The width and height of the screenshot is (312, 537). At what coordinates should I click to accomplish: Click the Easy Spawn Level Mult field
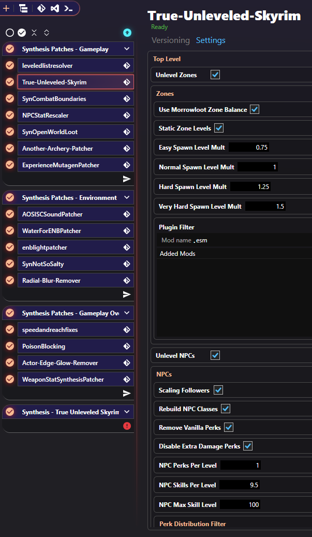point(249,147)
